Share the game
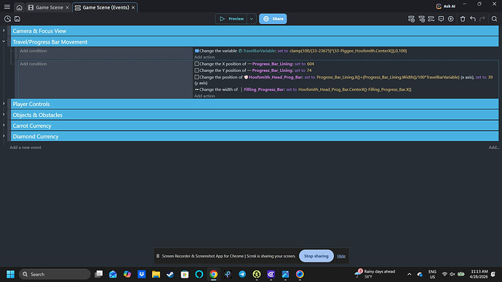This screenshot has height=282, width=502. pos(273,19)
